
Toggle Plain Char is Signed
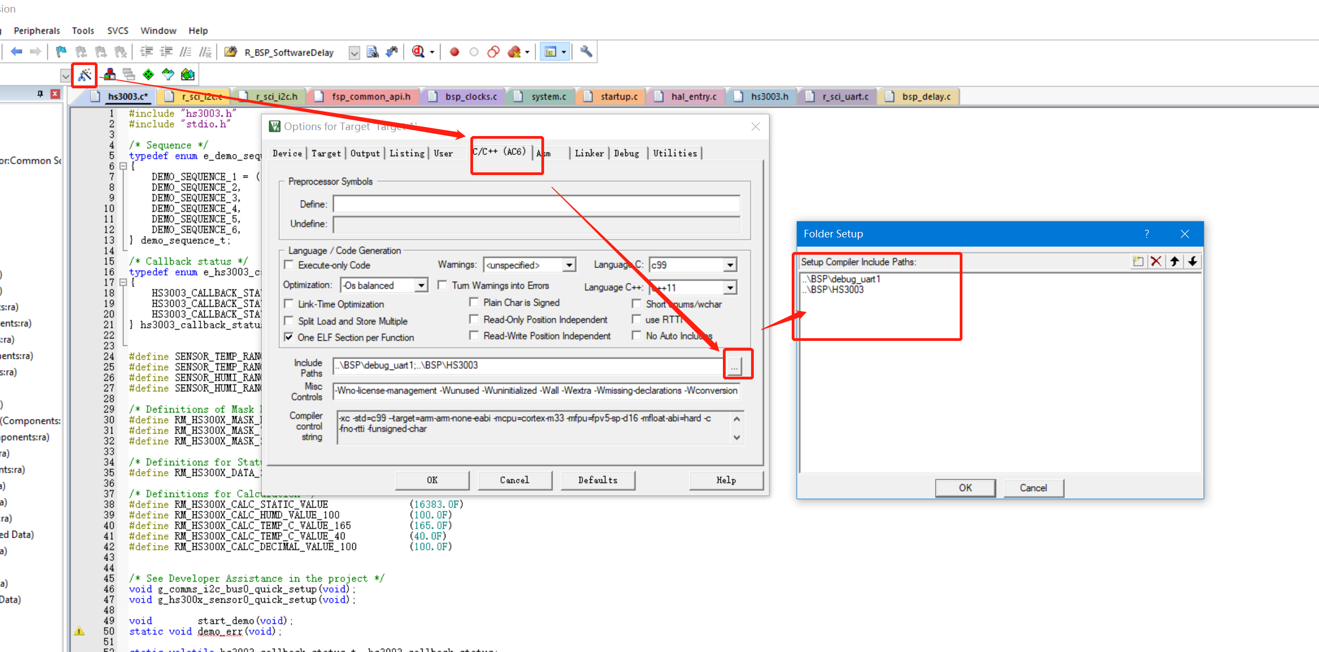click(474, 302)
